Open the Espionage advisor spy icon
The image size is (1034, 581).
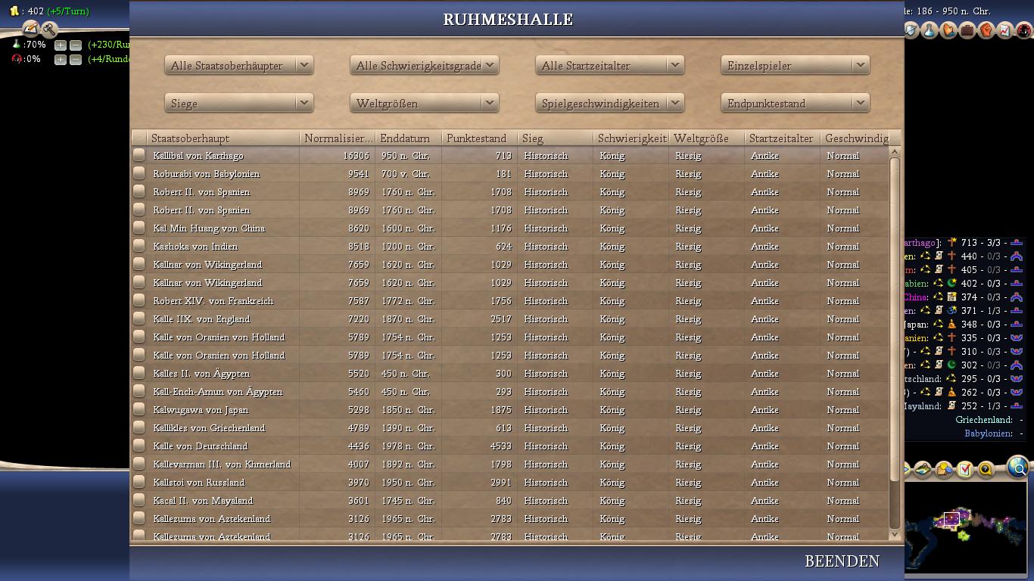tap(1024, 30)
